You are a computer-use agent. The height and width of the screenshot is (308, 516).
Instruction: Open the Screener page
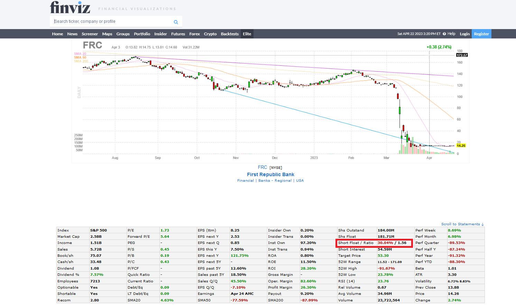(90, 34)
